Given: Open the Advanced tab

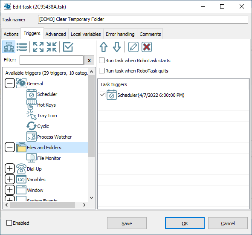Looking at the screenshot, I should (x=55, y=34).
